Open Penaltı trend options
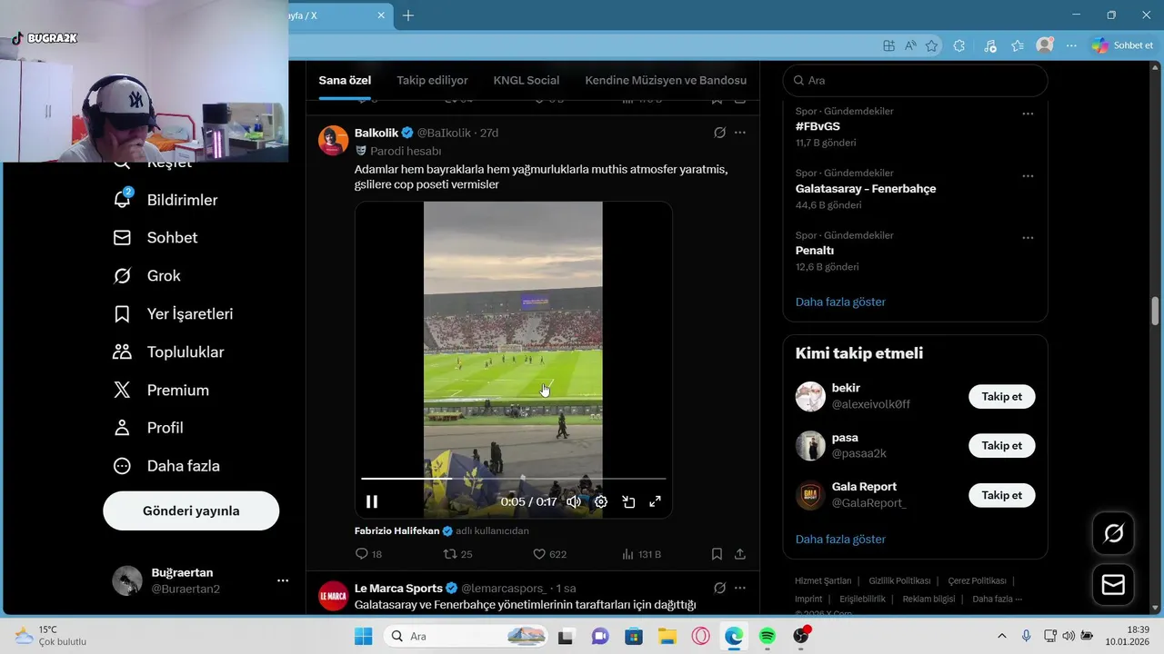This screenshot has height=654, width=1164. pyautogui.click(x=1028, y=238)
